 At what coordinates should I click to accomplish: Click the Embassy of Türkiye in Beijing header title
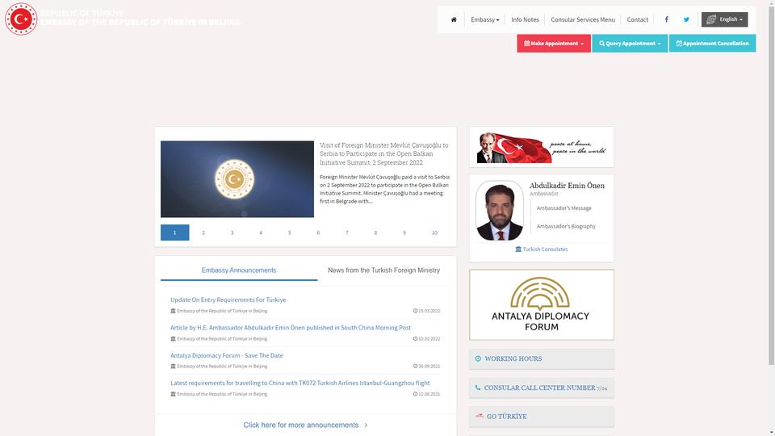pyautogui.click(x=140, y=23)
